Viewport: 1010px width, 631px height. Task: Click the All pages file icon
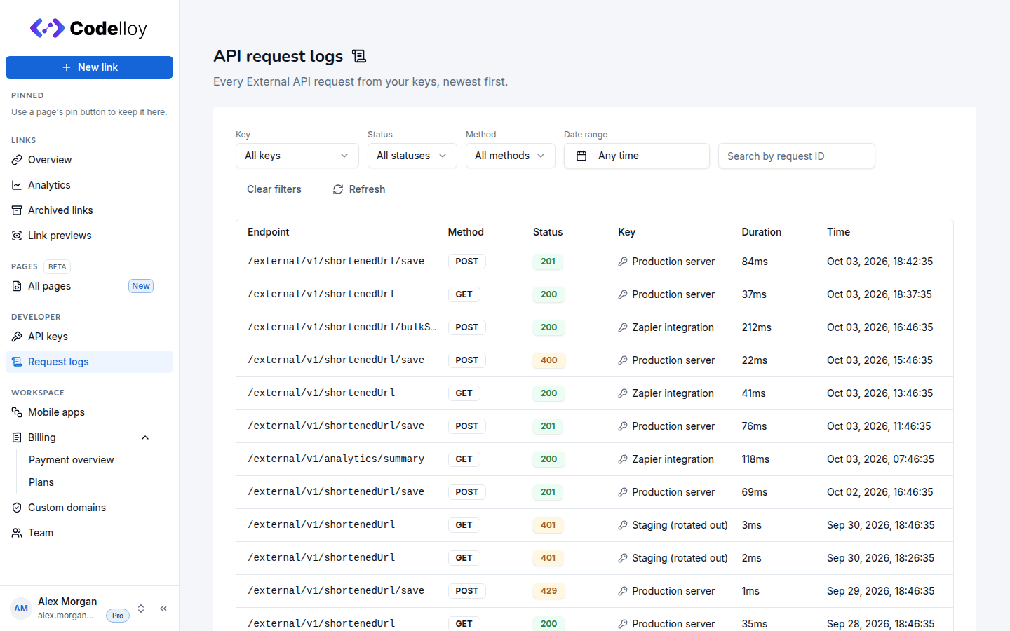click(17, 286)
